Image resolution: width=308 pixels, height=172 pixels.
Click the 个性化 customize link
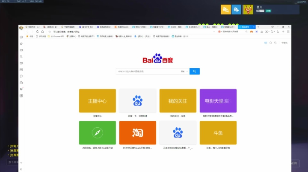(284, 43)
